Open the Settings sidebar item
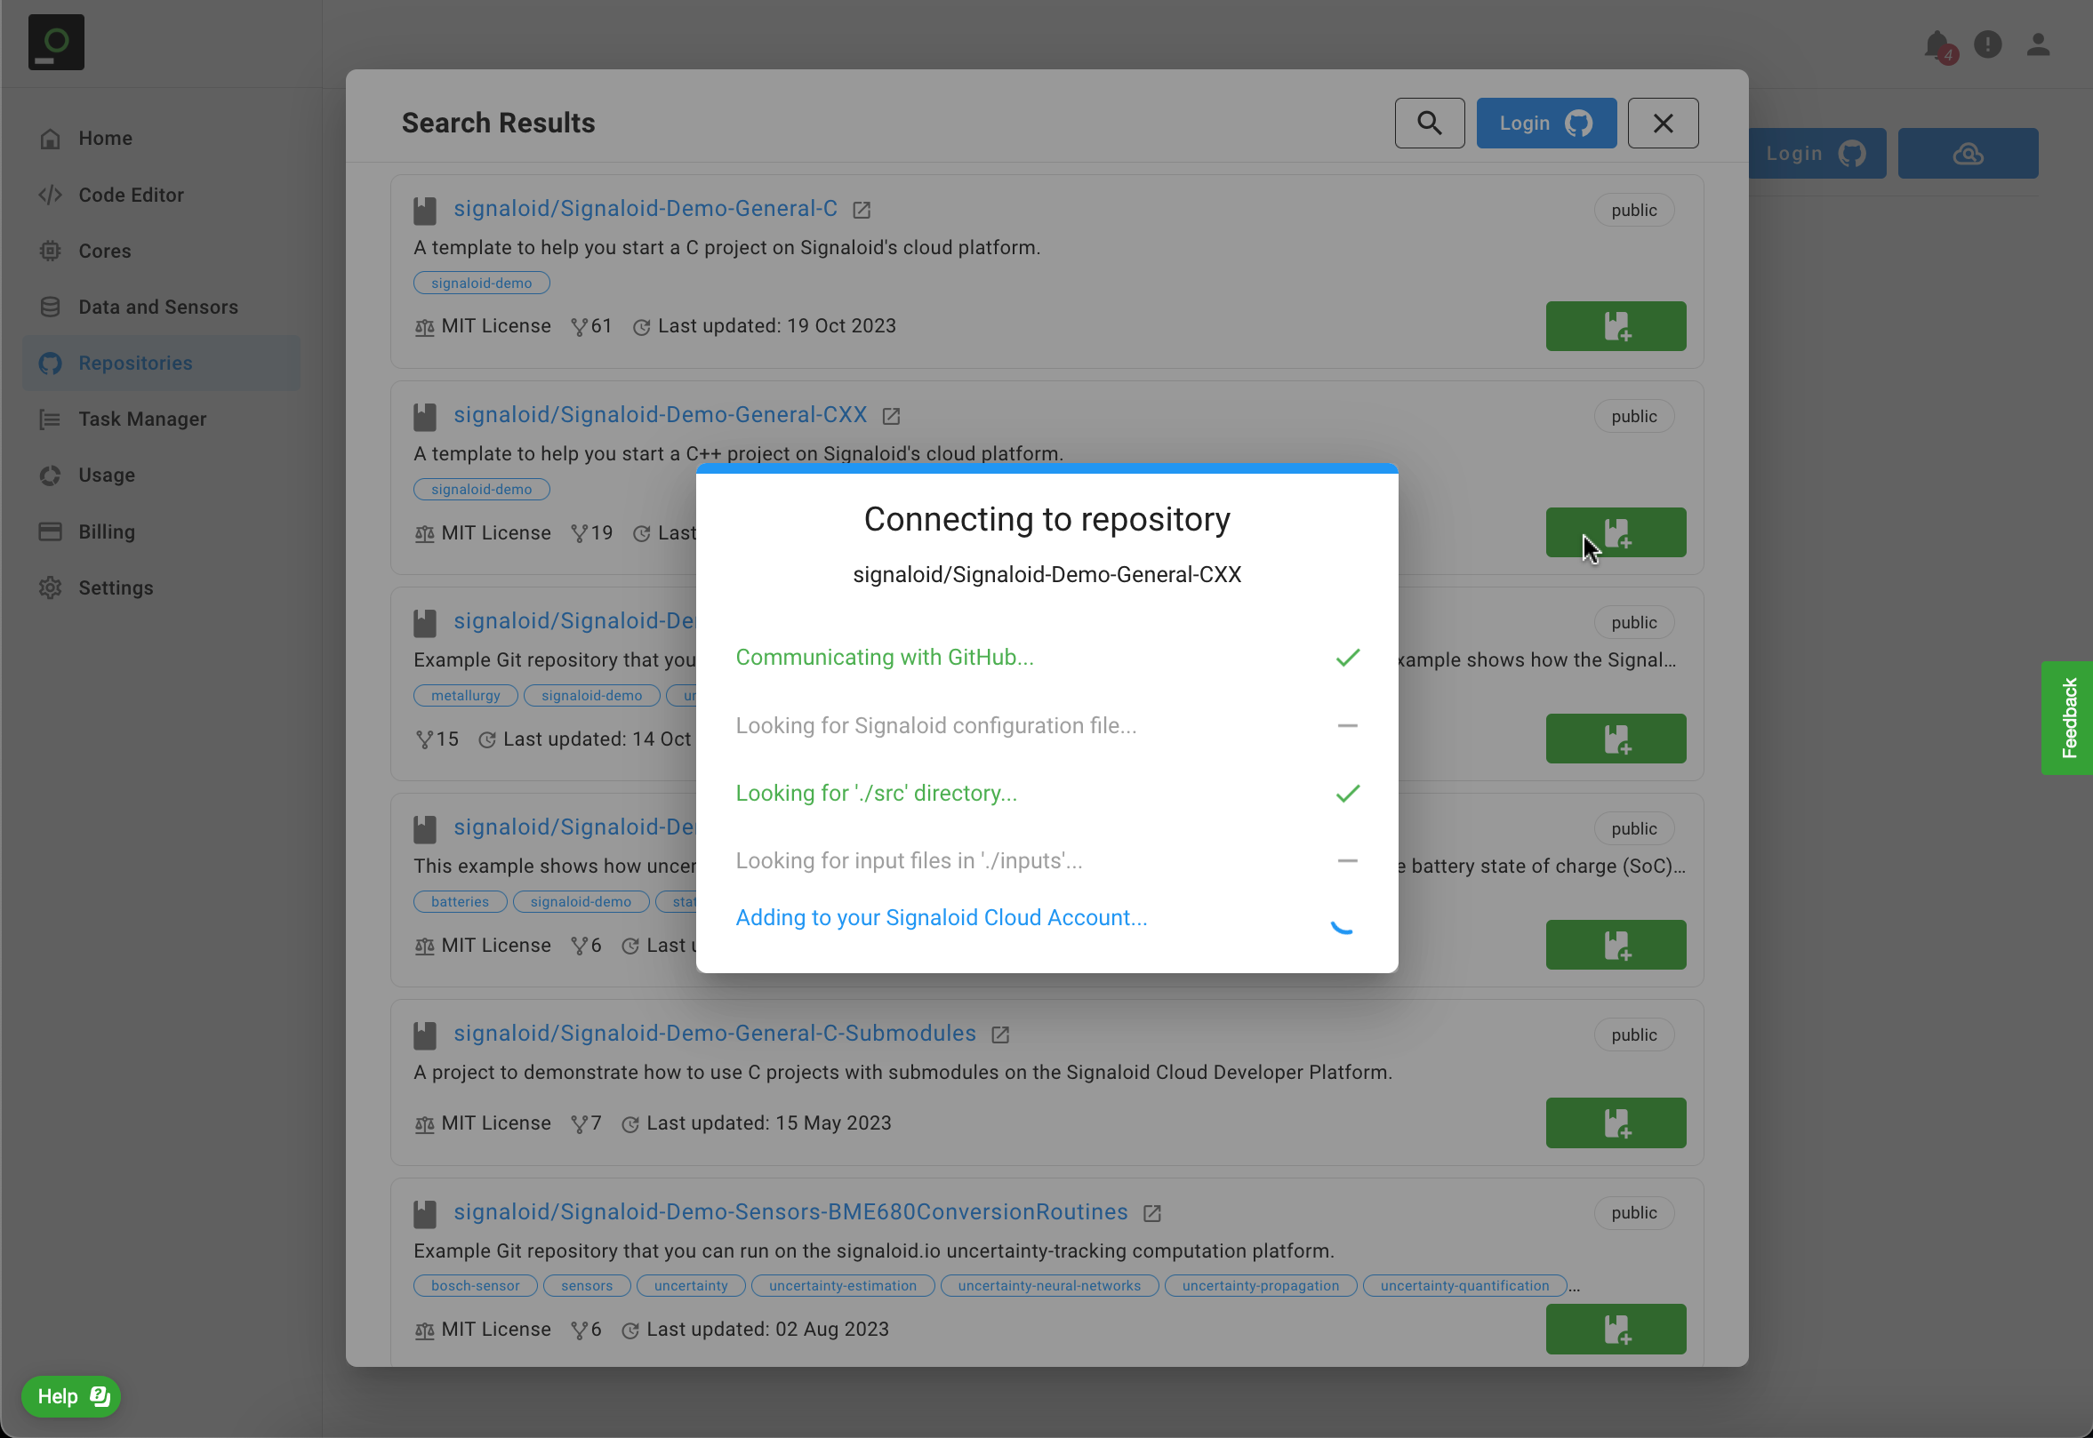Image resolution: width=2093 pixels, height=1438 pixels. pyautogui.click(x=116, y=587)
